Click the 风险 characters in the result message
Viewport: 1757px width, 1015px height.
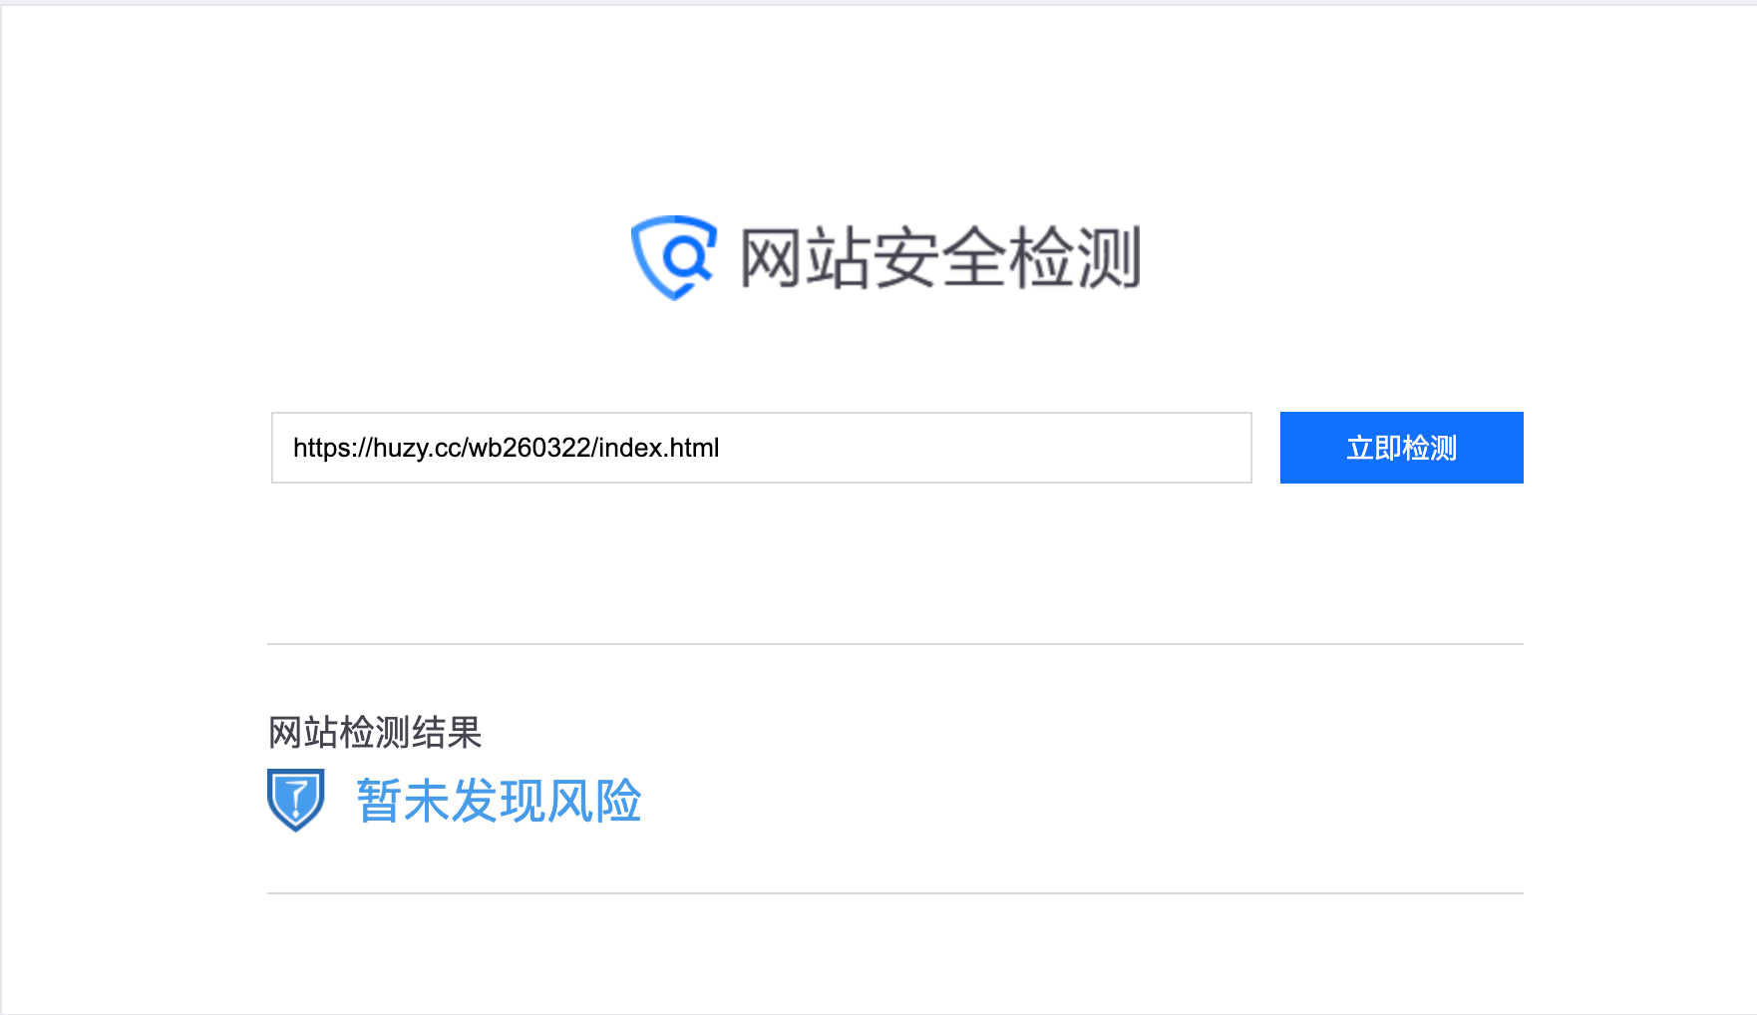(594, 801)
